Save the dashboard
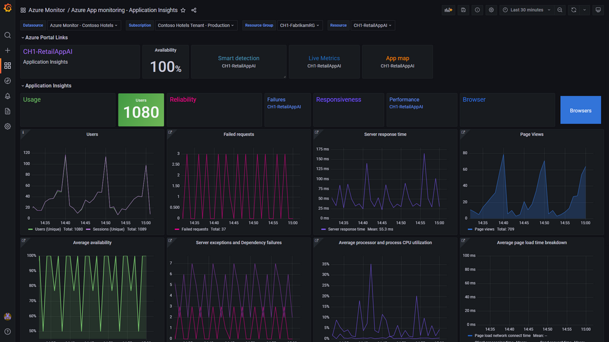 (x=463, y=10)
